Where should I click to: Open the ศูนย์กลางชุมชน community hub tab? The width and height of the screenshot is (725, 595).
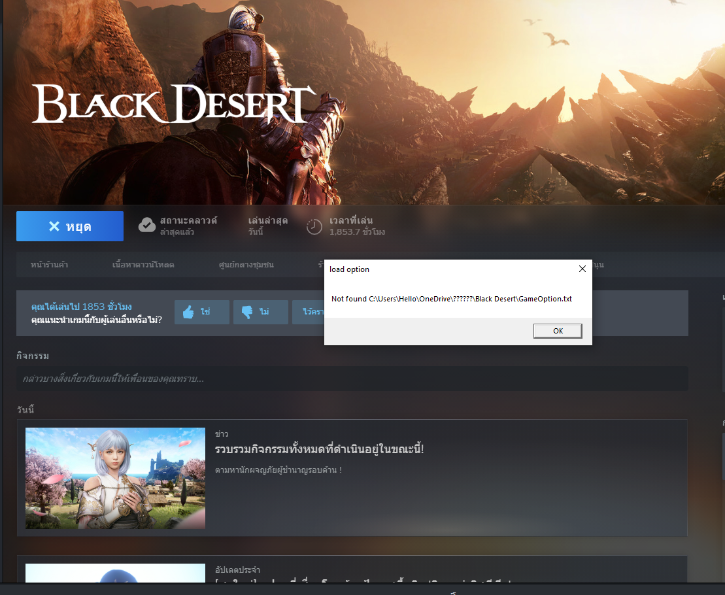[246, 265]
